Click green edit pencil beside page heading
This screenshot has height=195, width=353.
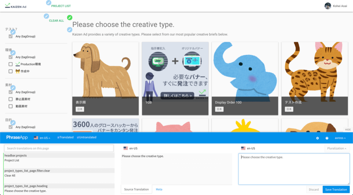[x=70, y=18]
